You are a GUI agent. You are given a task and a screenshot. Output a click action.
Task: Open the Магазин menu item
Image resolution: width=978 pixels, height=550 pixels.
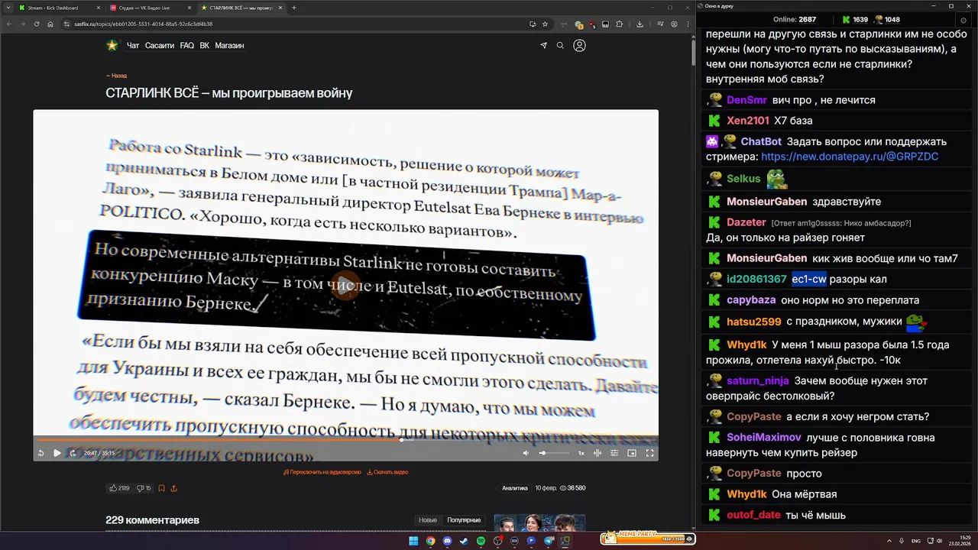[x=229, y=46]
